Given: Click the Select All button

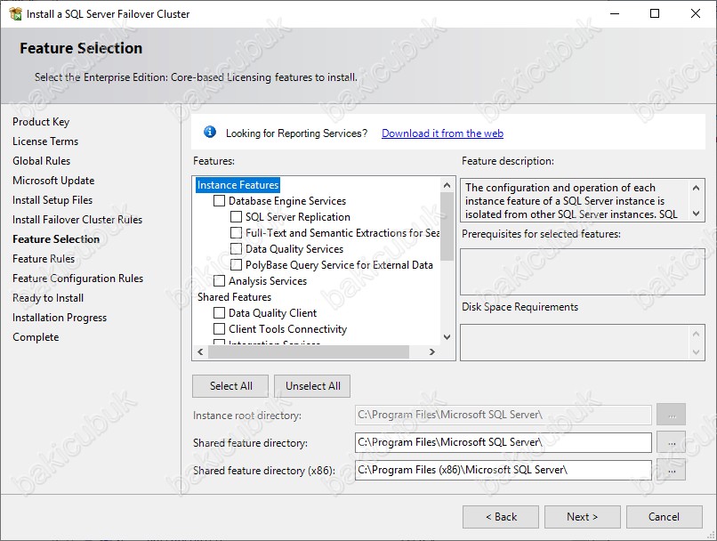Looking at the screenshot, I should (230, 386).
